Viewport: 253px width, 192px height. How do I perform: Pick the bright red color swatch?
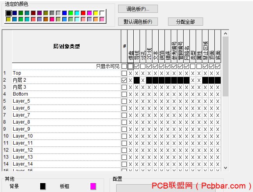click(x=83, y=13)
